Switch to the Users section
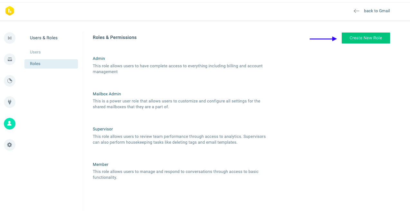 [35, 52]
